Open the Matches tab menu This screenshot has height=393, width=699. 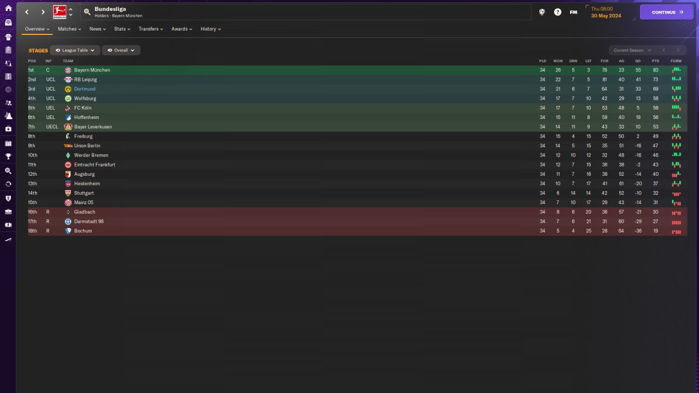pyautogui.click(x=69, y=29)
